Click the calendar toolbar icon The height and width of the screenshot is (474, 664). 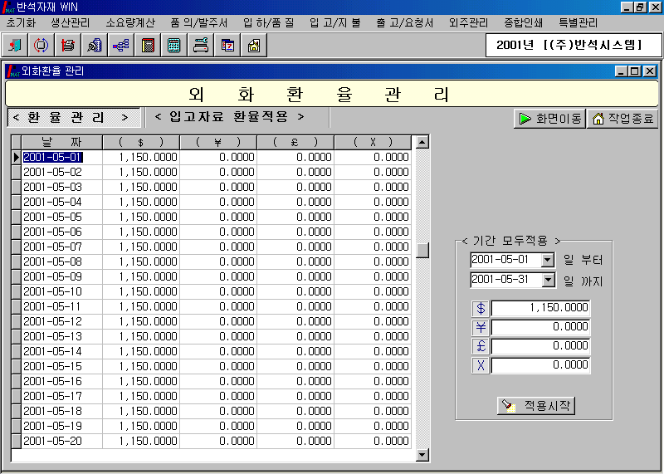227,45
